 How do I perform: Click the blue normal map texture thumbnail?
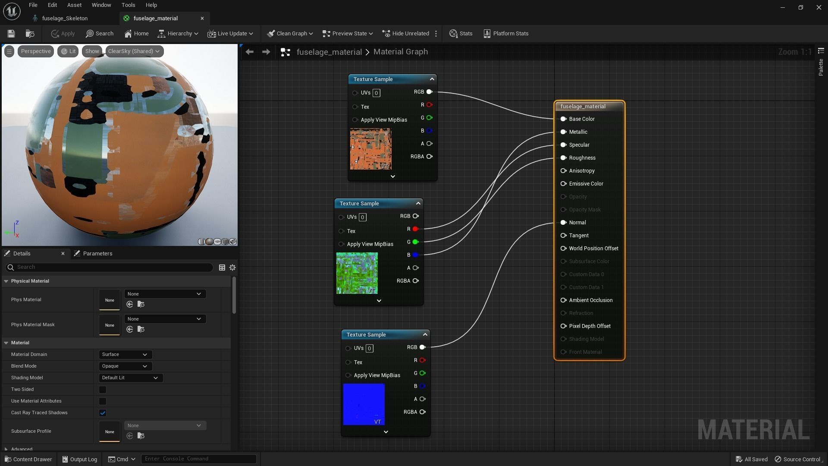click(364, 404)
